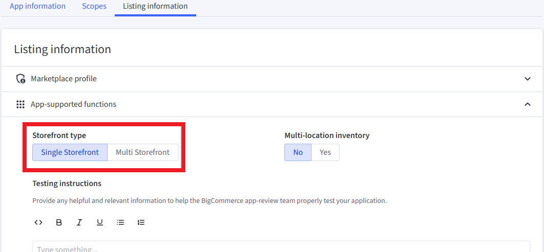Select the Listing information tab
This screenshot has height=252, width=544.
tap(155, 7)
